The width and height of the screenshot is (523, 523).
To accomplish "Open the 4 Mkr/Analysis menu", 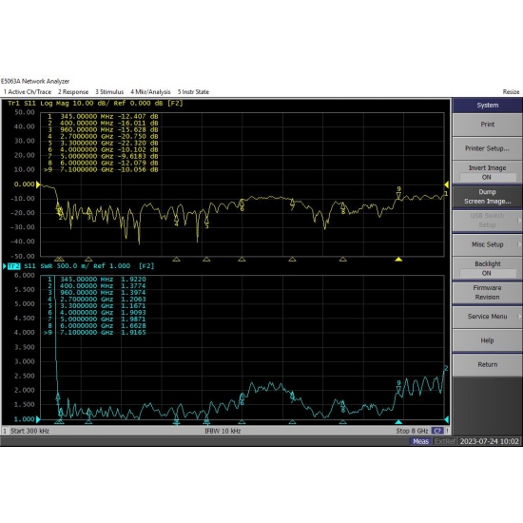I will pyautogui.click(x=150, y=91).
